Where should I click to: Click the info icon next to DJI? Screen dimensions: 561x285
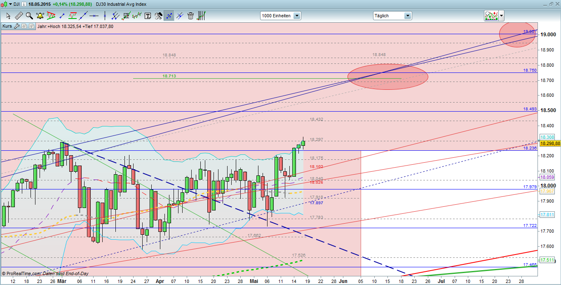tap(24, 4)
